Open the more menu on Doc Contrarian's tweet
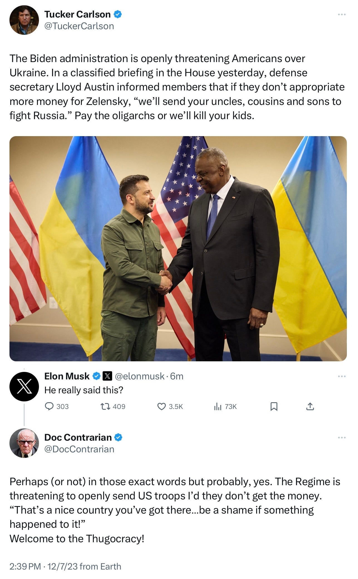This screenshot has width=358, height=579. point(342,438)
